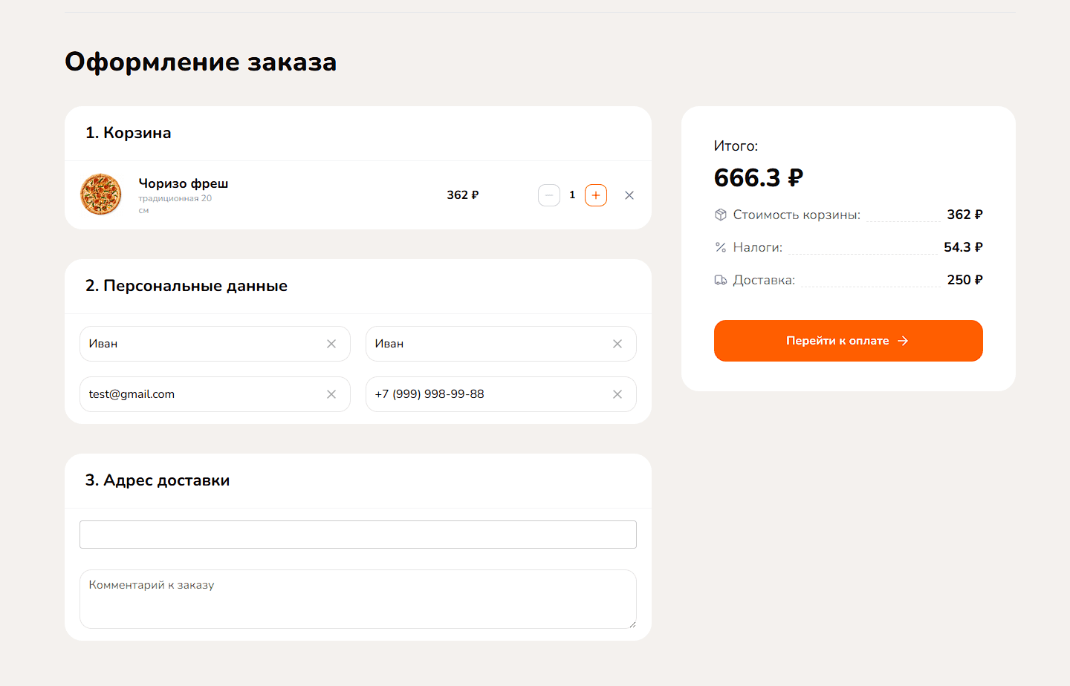Click the last name input field
The width and height of the screenshot is (1070, 686).
[x=487, y=344]
